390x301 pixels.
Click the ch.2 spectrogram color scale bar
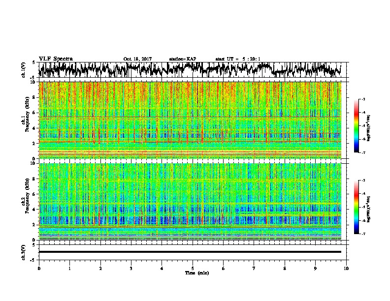point(356,207)
